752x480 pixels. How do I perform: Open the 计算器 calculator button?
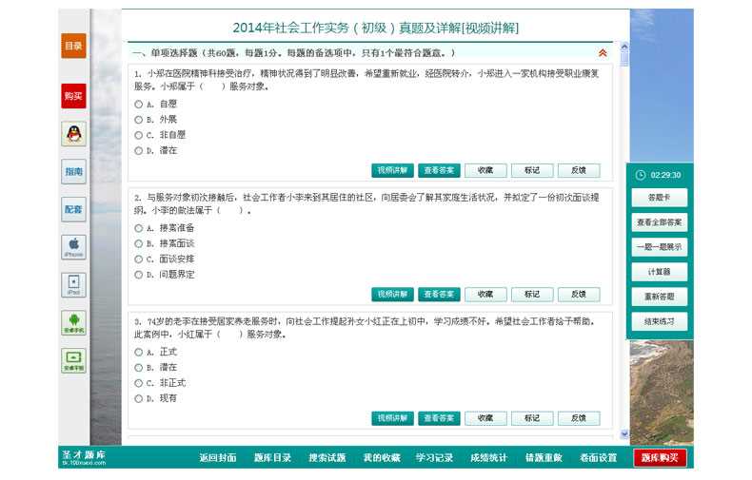click(x=659, y=272)
